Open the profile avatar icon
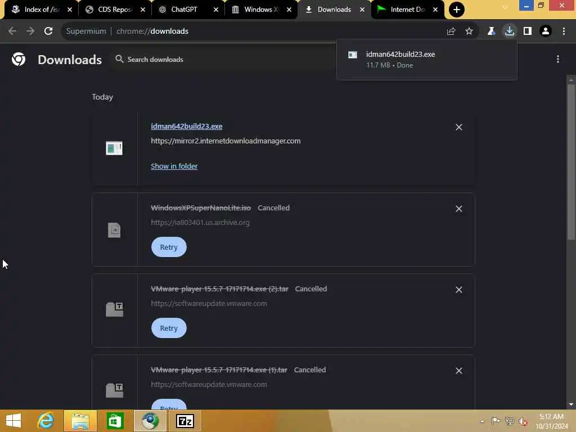This screenshot has width=576, height=432. [x=546, y=31]
